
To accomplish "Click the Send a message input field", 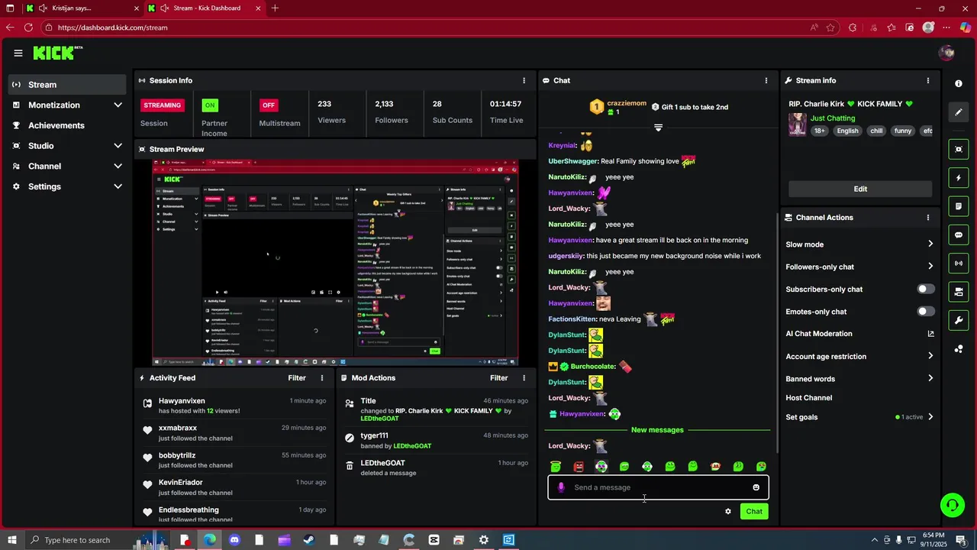I will click(x=658, y=487).
